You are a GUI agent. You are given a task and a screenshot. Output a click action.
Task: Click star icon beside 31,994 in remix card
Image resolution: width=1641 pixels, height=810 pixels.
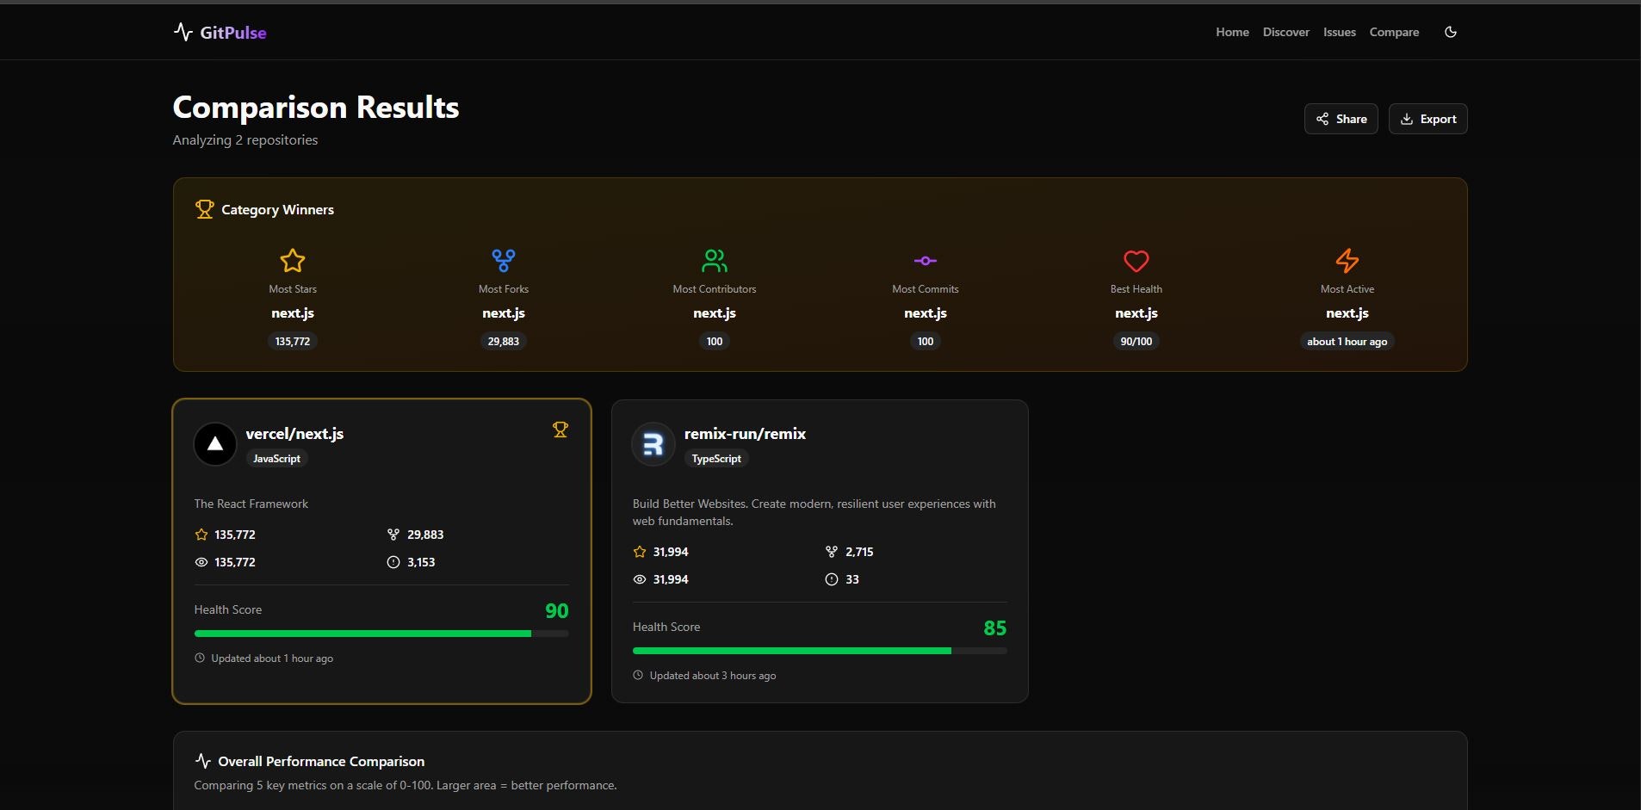[x=640, y=552]
